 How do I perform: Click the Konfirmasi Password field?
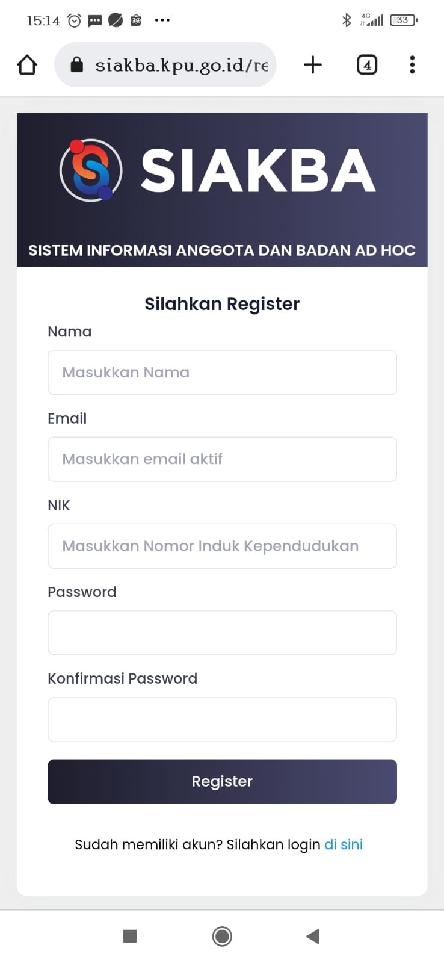(x=222, y=719)
